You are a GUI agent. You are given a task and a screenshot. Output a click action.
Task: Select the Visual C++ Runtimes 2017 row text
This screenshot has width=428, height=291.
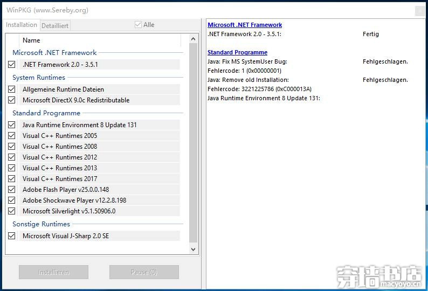tap(60, 179)
